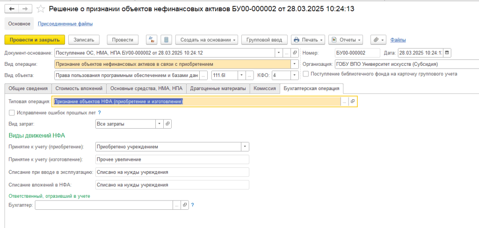Expand the Вид операции dropdown
479x228 pixels.
click(295, 64)
